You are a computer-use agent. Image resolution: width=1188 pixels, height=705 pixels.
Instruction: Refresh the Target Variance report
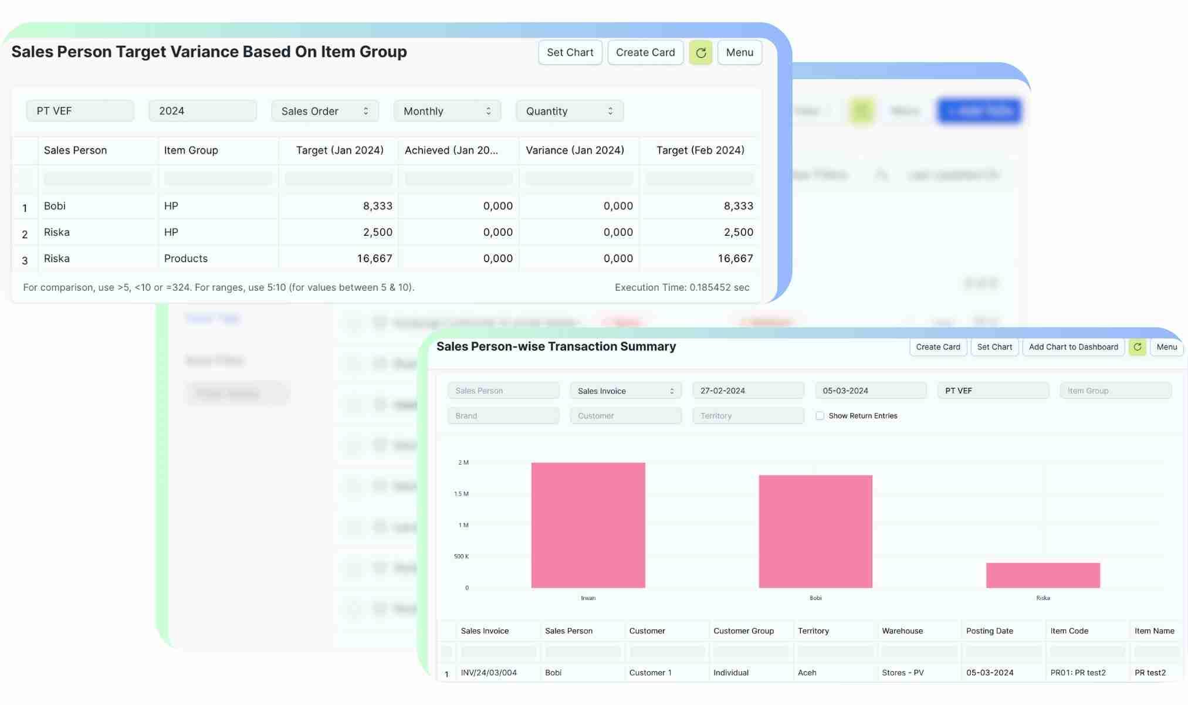pos(700,53)
